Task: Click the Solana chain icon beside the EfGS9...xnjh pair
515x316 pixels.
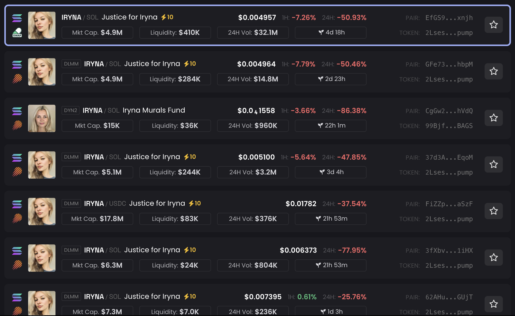Action: tap(17, 18)
